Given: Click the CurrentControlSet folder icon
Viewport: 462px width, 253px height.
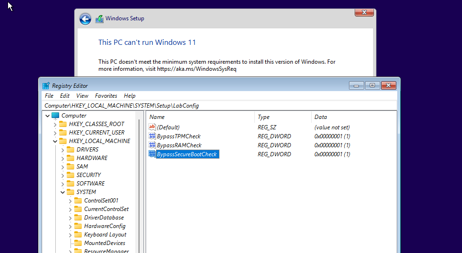Looking at the screenshot, I should [x=78, y=209].
